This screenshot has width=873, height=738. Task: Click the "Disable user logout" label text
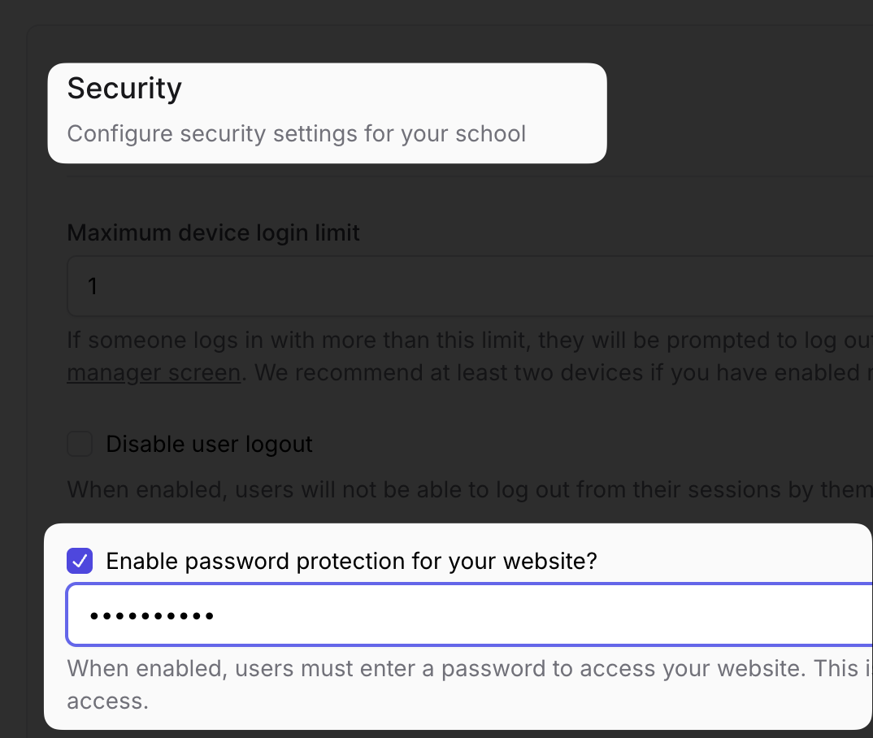[x=209, y=445]
